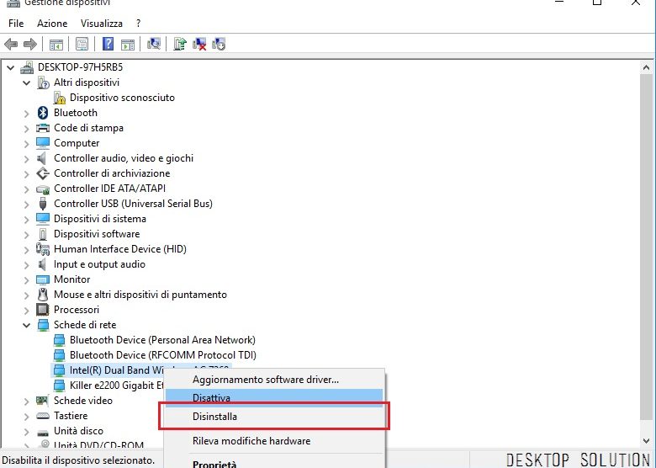Expand the Input e output audio arrow
This screenshot has width=656, height=468.
27,265
